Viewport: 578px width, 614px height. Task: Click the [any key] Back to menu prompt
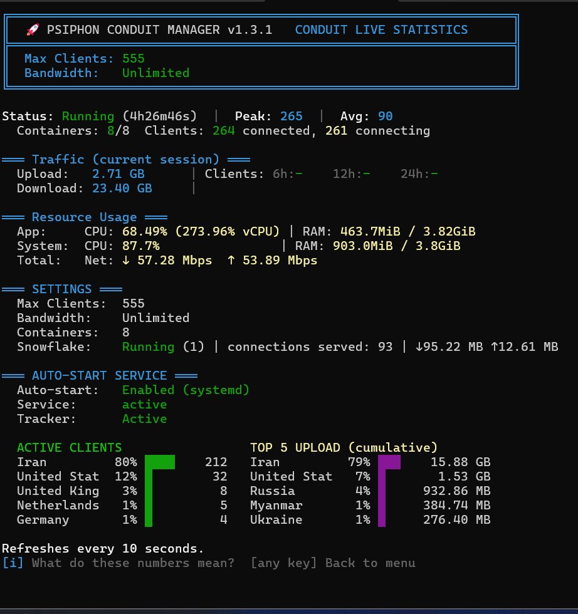tap(333, 563)
